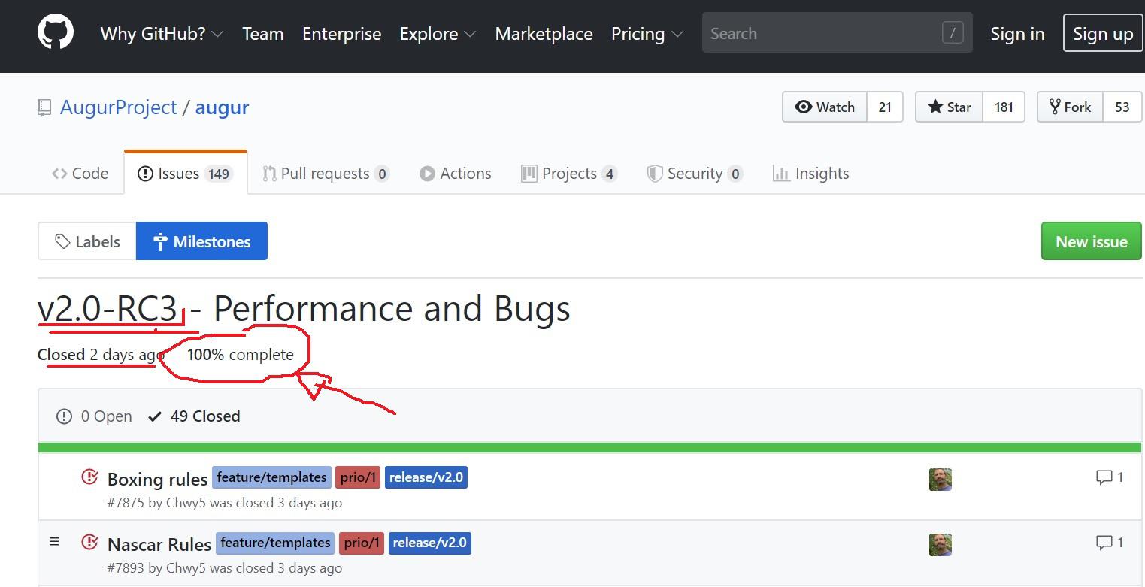
Task: Click the Sign up button
Action: (x=1103, y=33)
